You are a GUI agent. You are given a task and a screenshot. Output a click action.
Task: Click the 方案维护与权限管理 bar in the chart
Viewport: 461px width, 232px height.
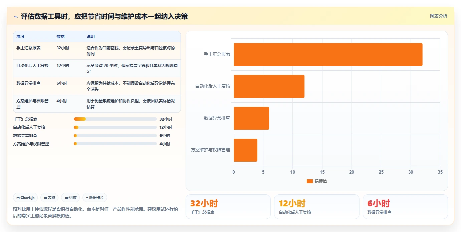(245, 150)
